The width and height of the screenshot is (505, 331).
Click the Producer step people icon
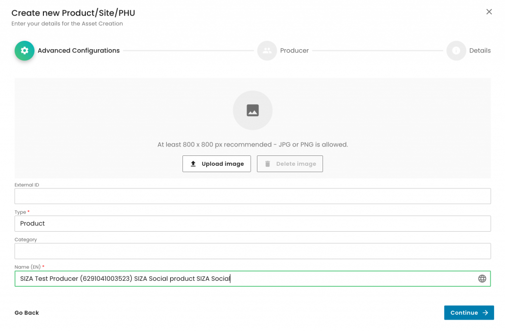[x=267, y=51]
